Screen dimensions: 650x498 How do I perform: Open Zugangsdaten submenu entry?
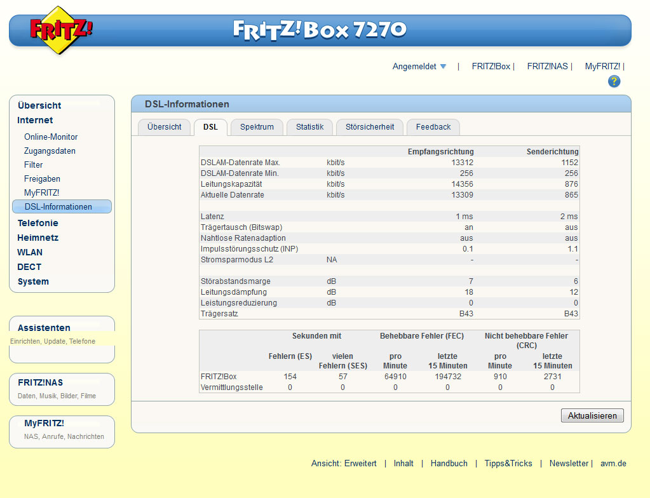click(50, 151)
